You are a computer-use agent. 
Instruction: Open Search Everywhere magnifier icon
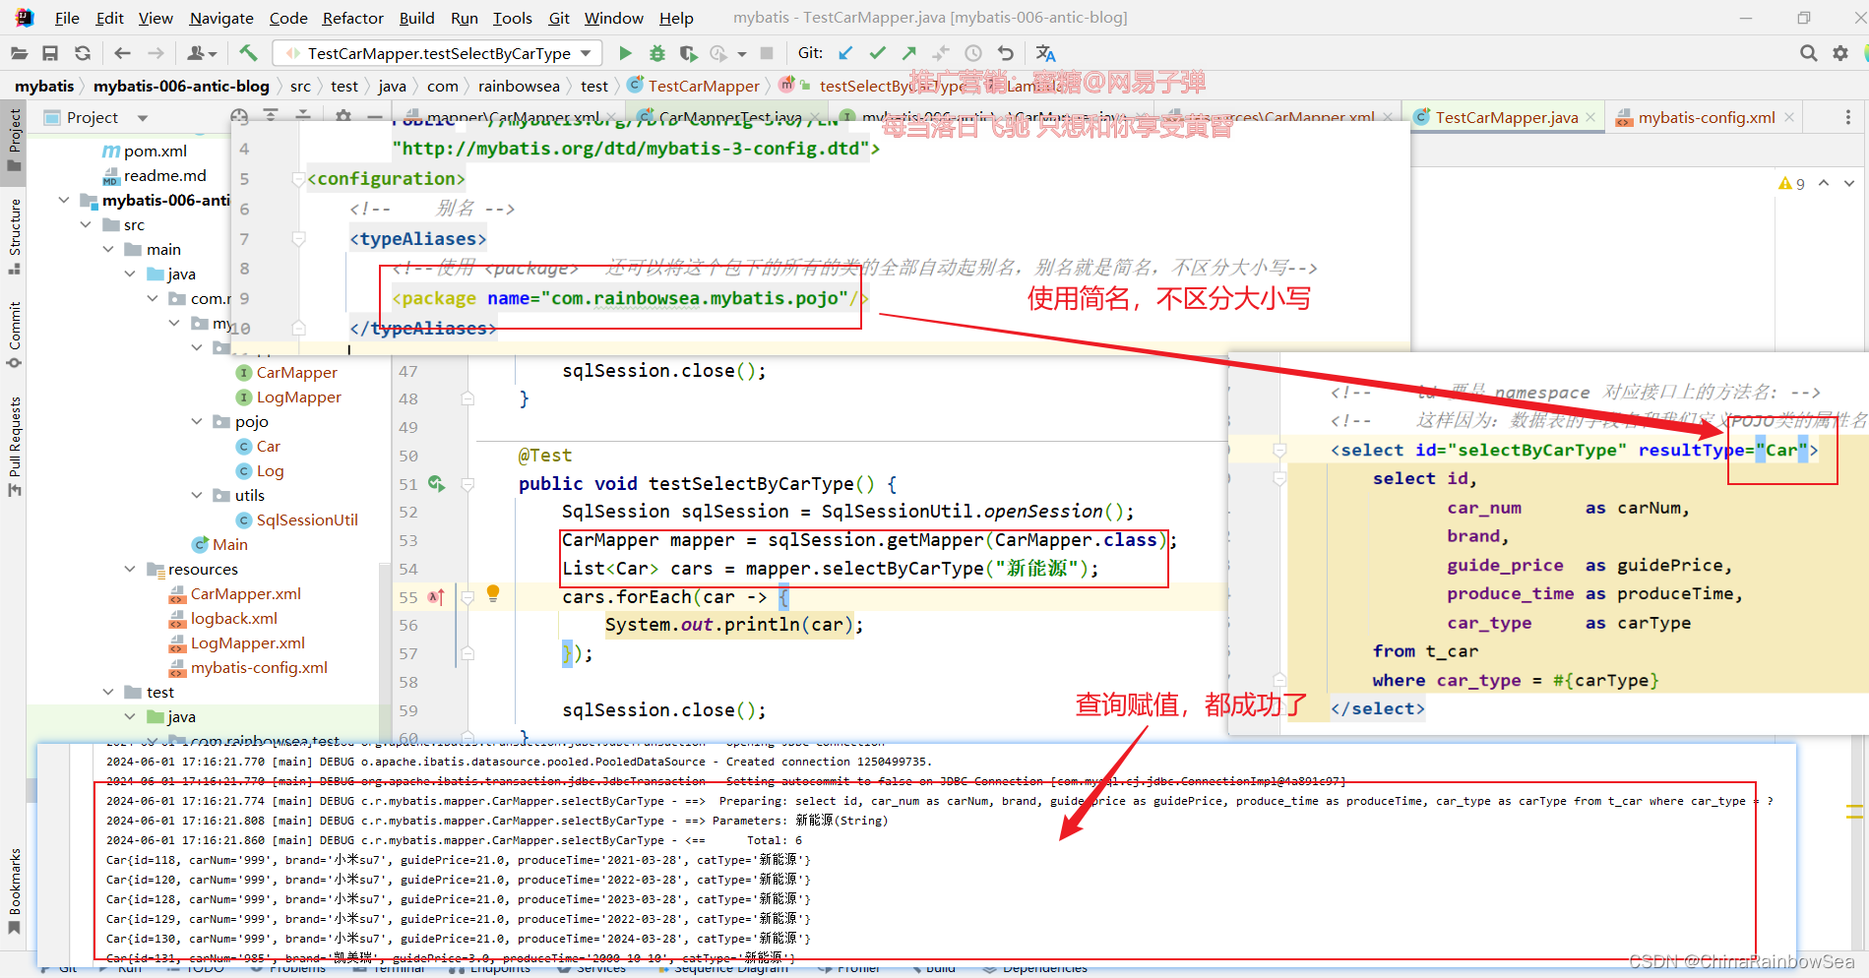coord(1808,53)
